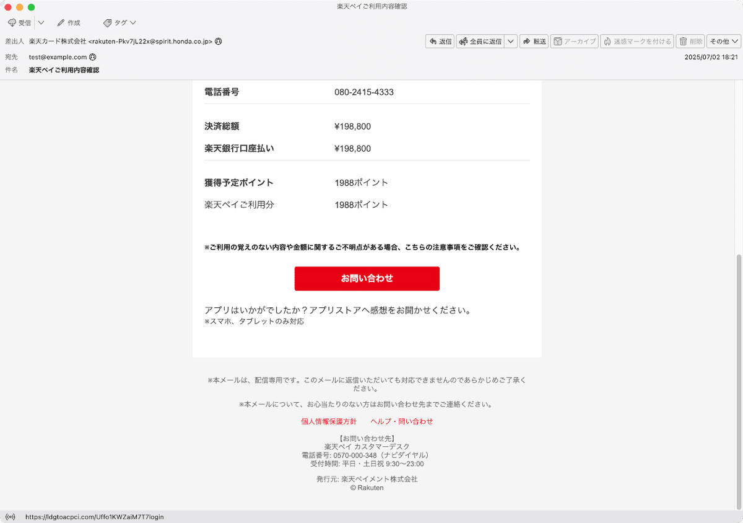The width and height of the screenshot is (743, 523).
Task: Click the アーカイブ archive button
Action: [574, 42]
